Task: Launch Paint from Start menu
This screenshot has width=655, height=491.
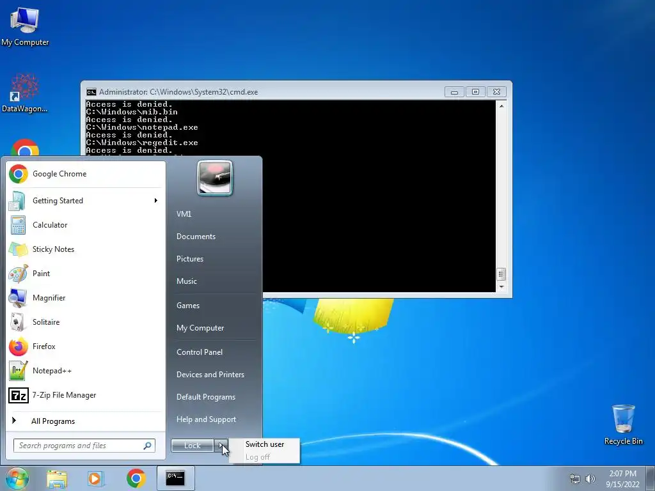Action: [x=85, y=274]
